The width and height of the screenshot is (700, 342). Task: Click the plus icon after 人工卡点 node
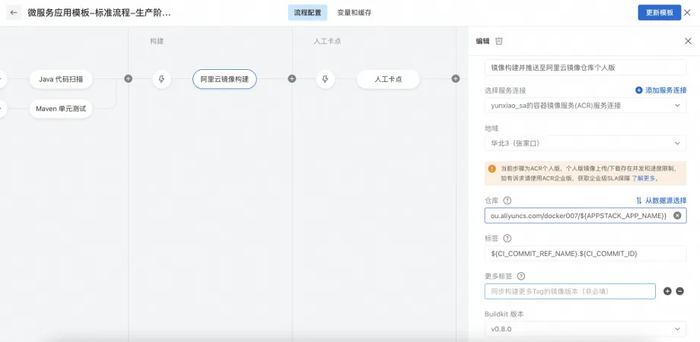tap(455, 79)
